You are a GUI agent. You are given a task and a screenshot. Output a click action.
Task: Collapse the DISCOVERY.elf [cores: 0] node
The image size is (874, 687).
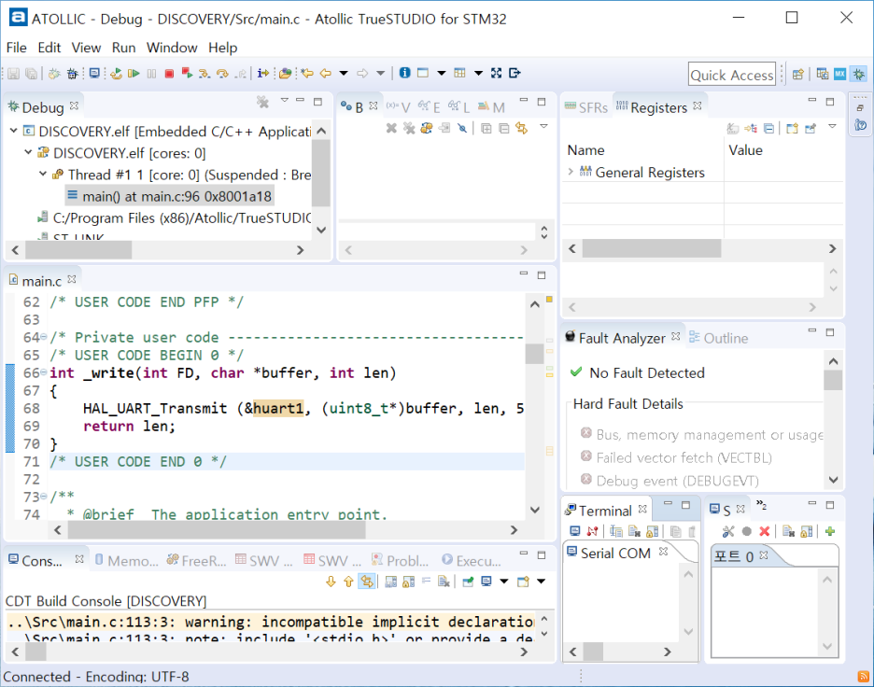click(x=28, y=152)
